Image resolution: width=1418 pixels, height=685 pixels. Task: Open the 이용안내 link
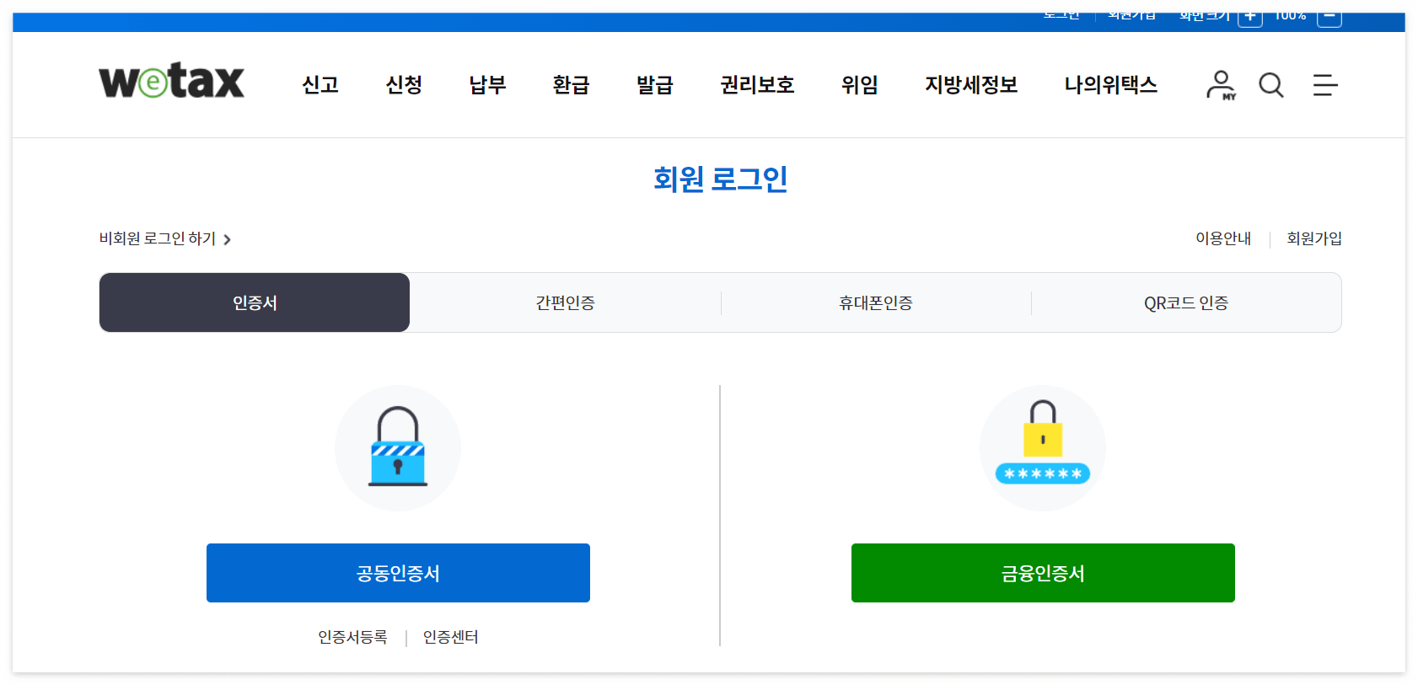pos(1222,239)
